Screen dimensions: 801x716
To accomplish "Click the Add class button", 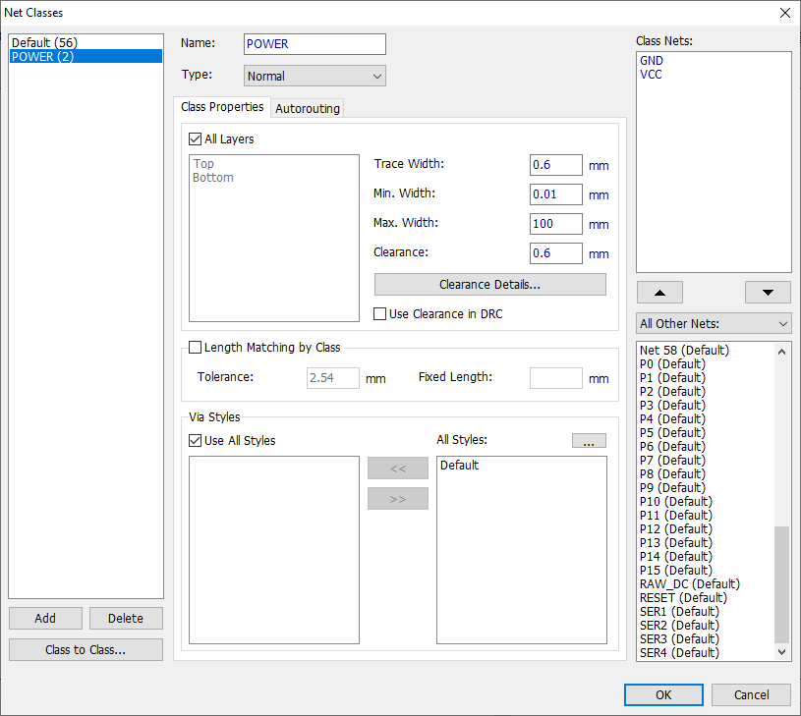I will [x=45, y=618].
